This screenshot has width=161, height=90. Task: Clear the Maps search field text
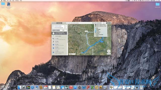point(93,23)
